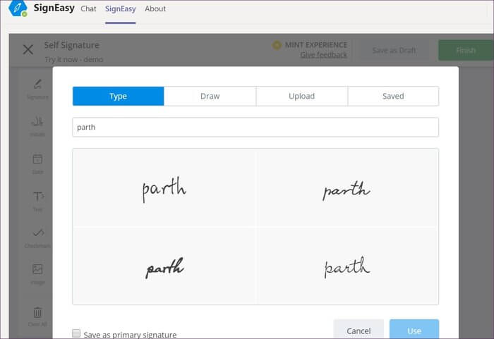This screenshot has height=339, width=494.
Task: Select the Initials tool in sidebar
Action: coord(37,127)
